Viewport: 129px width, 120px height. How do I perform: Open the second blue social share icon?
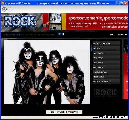63,34
